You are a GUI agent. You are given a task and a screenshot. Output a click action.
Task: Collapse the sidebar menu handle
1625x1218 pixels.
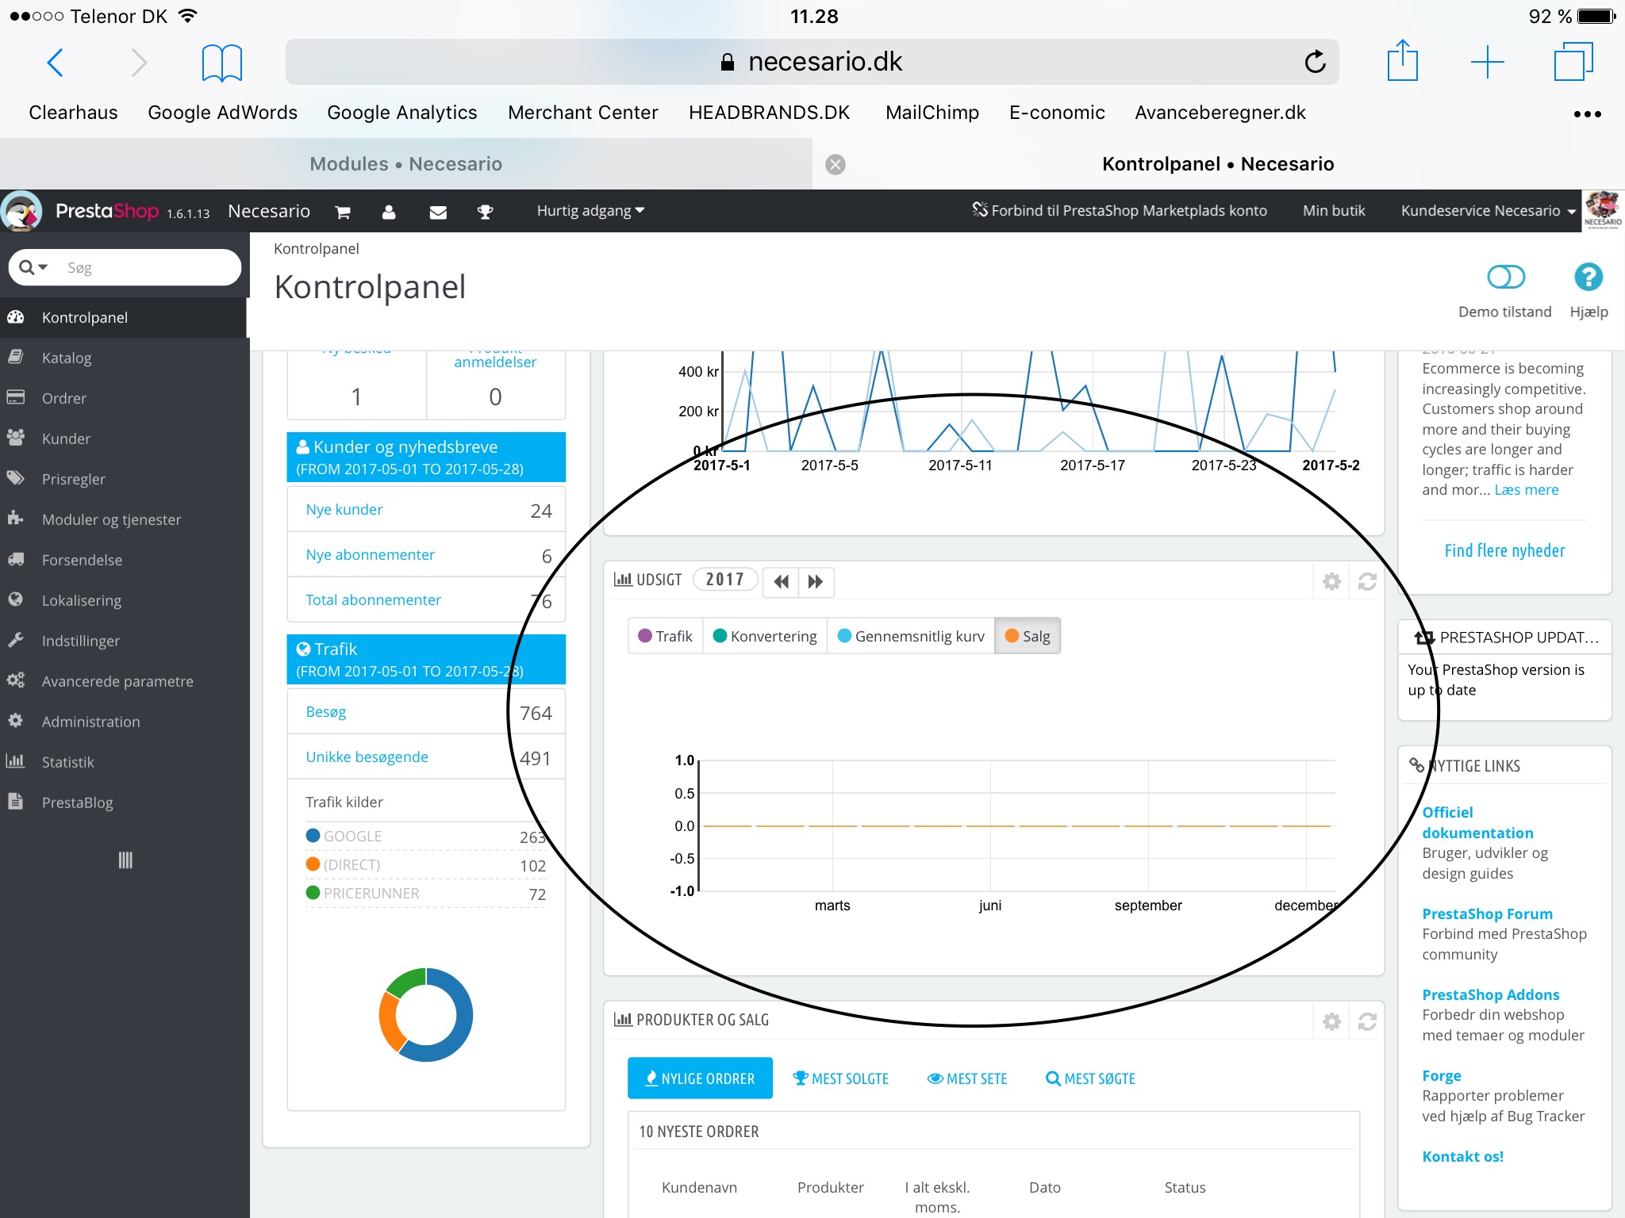125,860
